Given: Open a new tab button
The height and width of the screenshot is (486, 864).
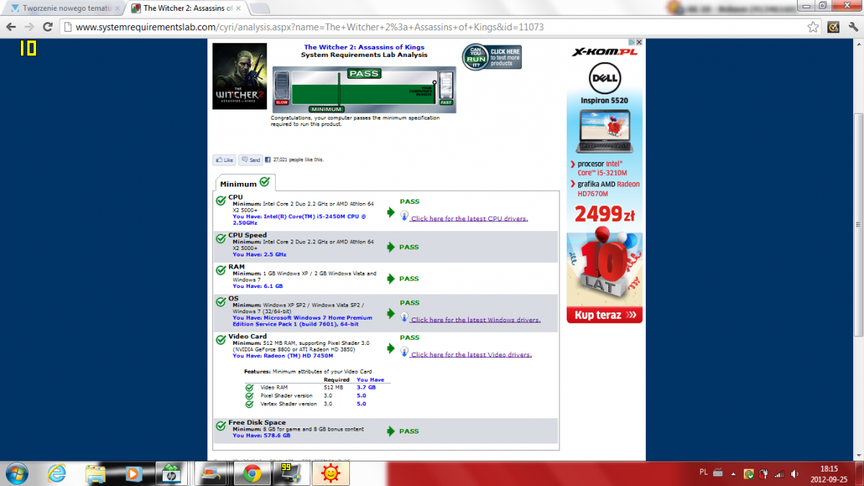Looking at the screenshot, I should tap(260, 9).
